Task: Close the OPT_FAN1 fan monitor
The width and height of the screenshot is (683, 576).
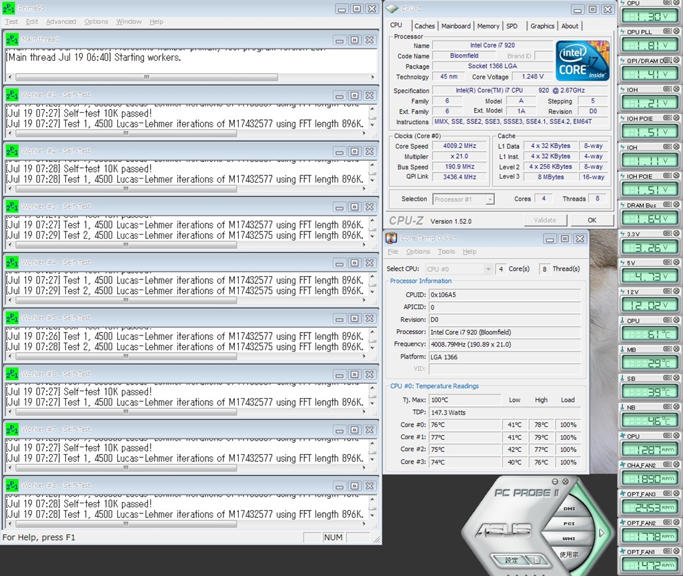Action: (676, 552)
